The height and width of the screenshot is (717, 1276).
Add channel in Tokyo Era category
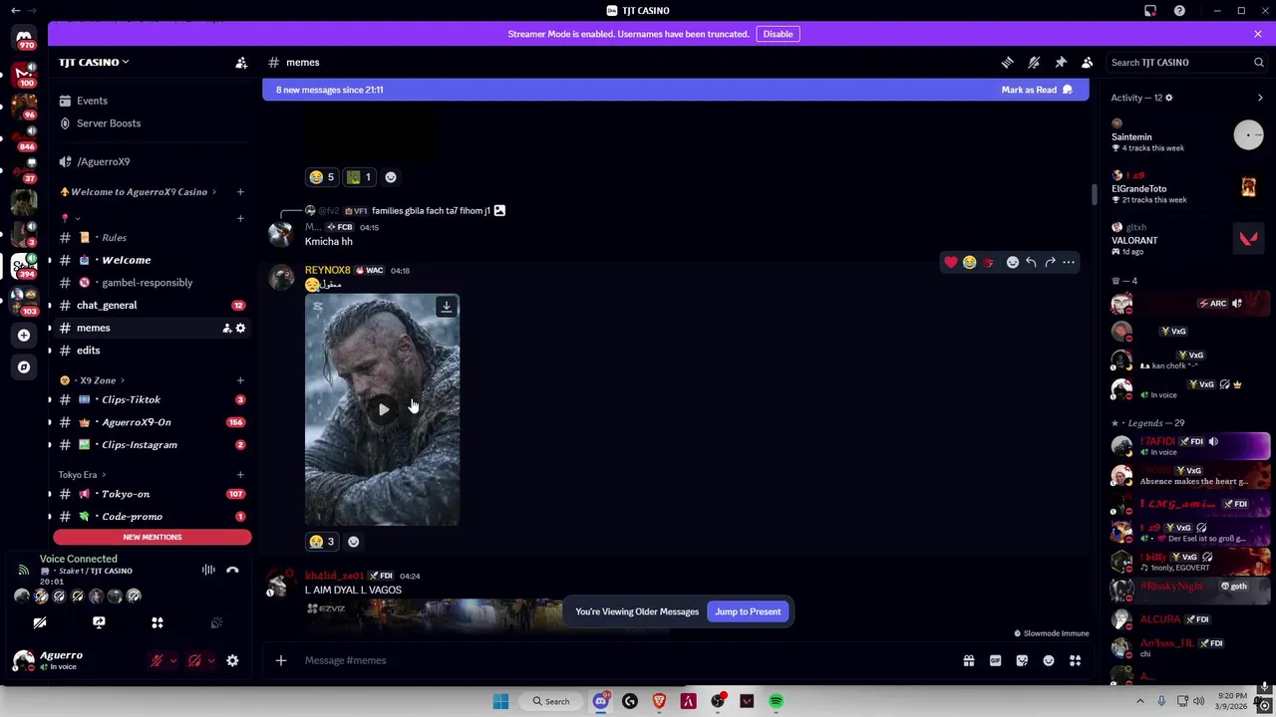click(240, 475)
